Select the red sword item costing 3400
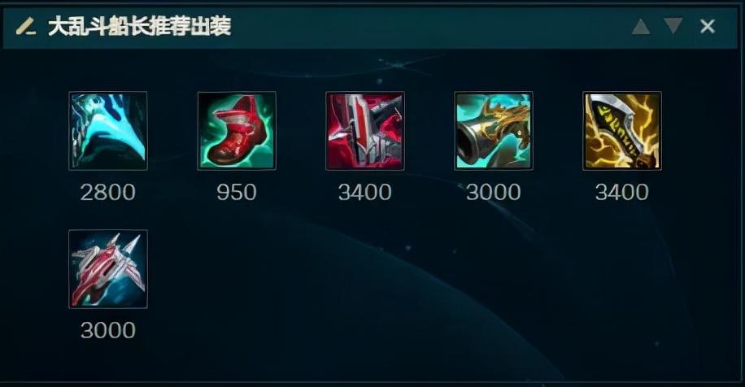 (365, 131)
